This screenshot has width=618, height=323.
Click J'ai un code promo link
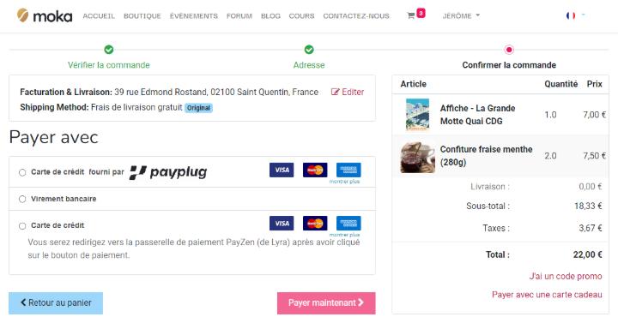pyautogui.click(x=566, y=276)
